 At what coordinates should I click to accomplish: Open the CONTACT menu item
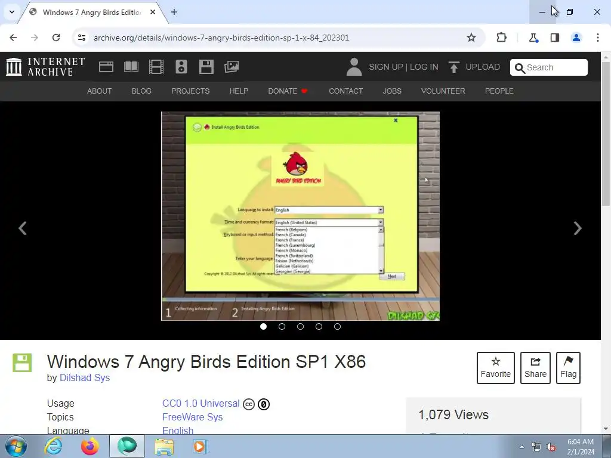[x=345, y=91]
